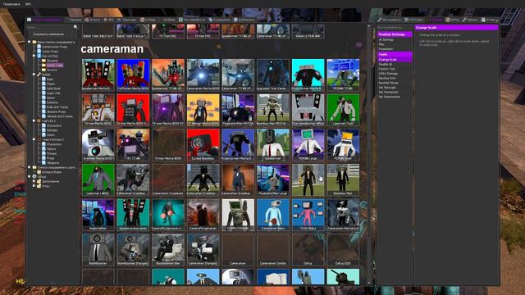This screenshot has height=295, width=525.
Task: Open the Прорисовка menu in top bar
Action: [x=11, y=4]
